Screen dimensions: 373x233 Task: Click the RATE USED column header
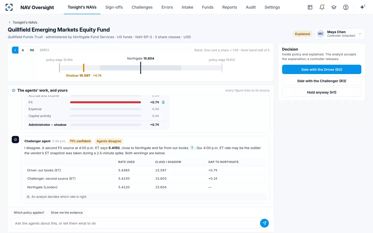pos(126,162)
